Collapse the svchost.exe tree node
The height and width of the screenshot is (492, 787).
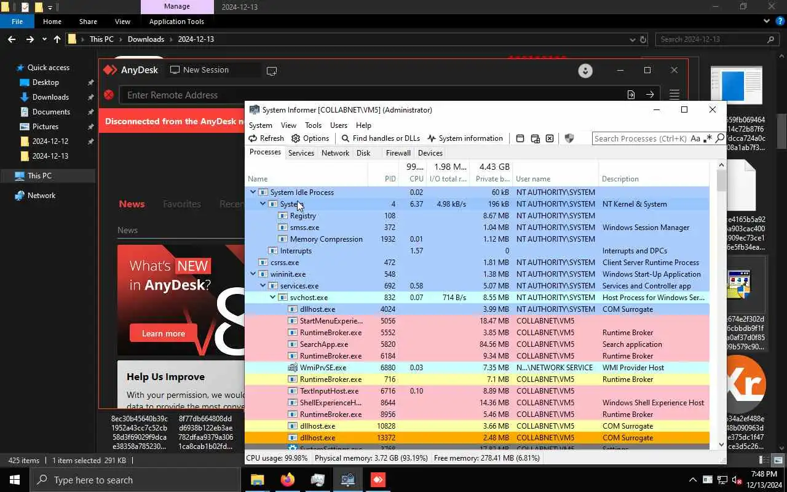[x=272, y=298]
